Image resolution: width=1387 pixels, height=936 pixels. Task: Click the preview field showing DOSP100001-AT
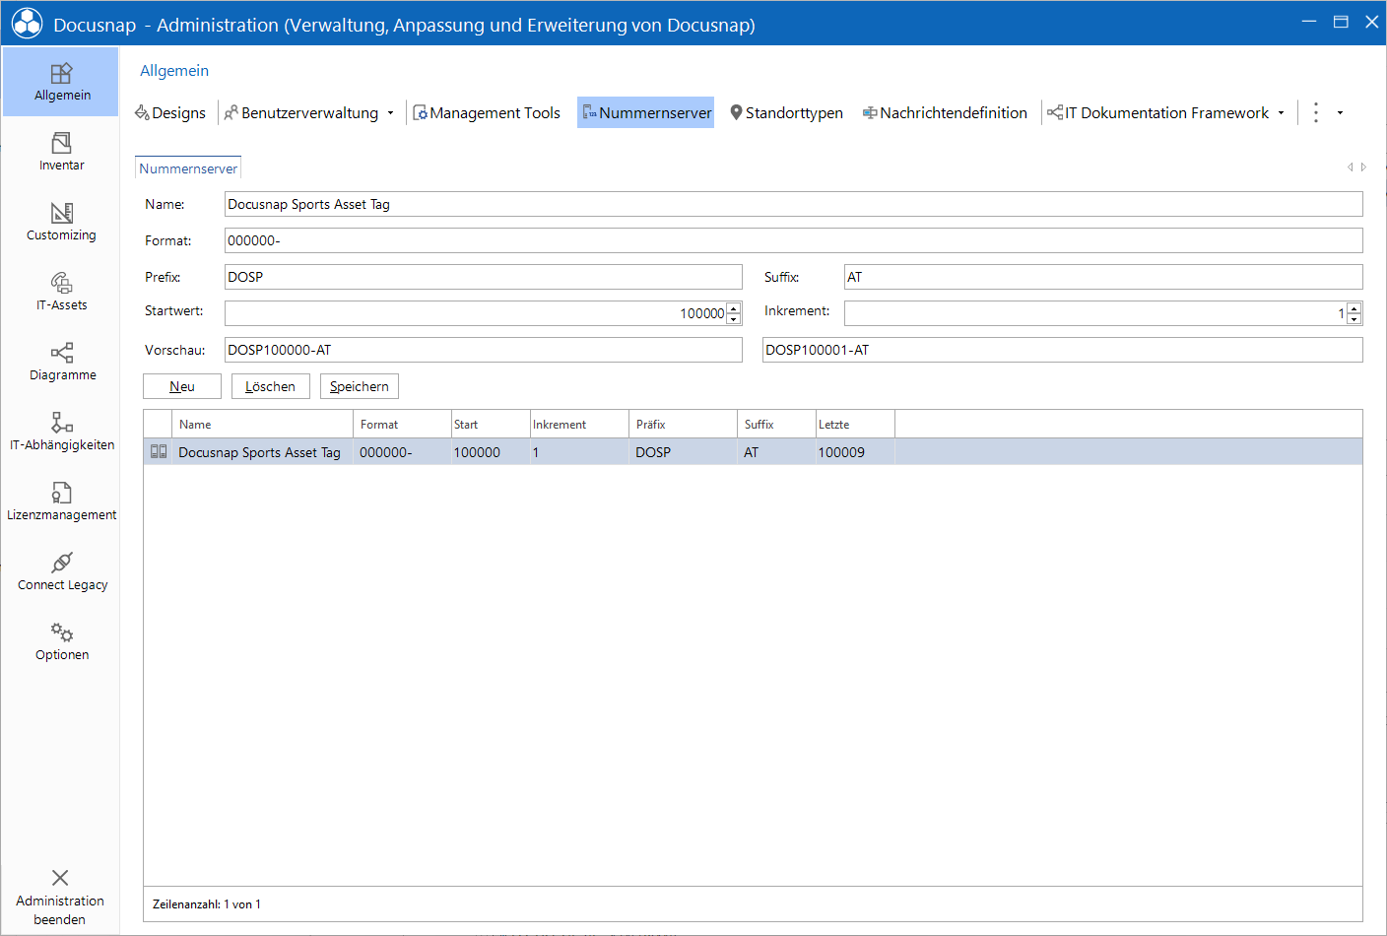1062,350
